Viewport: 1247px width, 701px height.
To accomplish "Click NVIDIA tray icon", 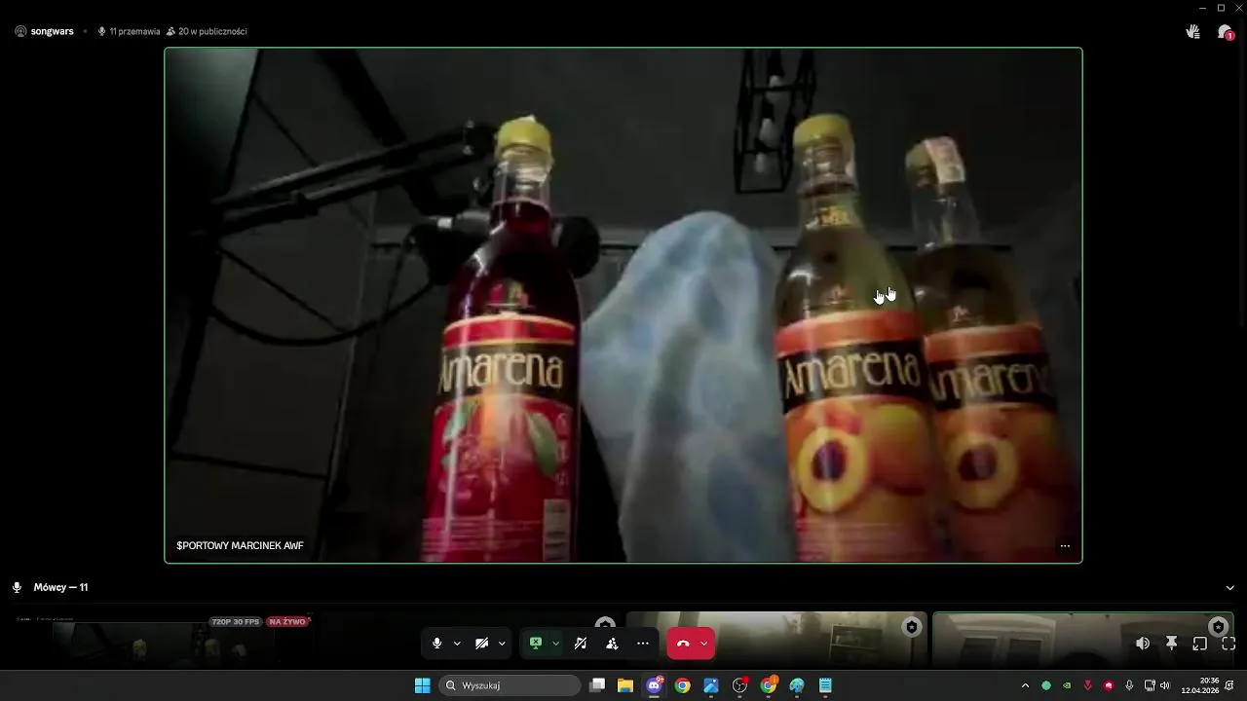I will [1067, 685].
